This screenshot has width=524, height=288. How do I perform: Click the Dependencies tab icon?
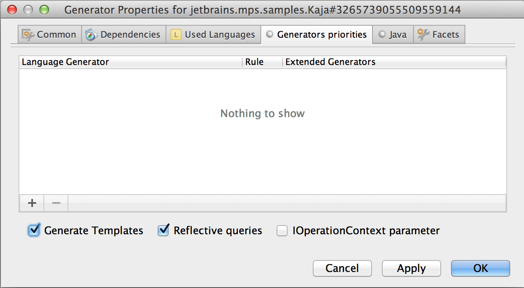tap(92, 35)
